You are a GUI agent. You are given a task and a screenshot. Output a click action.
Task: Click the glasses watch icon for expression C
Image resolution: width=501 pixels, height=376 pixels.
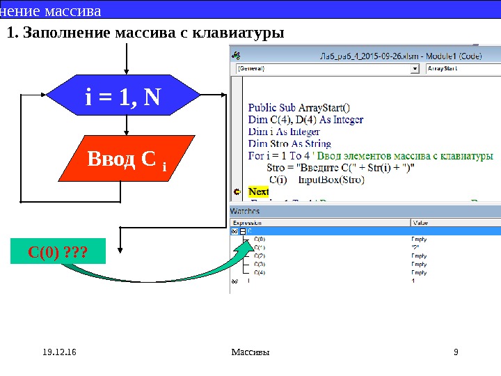point(234,231)
